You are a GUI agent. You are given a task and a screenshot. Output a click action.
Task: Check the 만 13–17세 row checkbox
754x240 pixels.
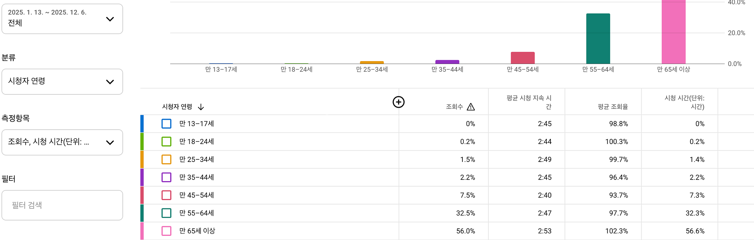[x=166, y=124]
